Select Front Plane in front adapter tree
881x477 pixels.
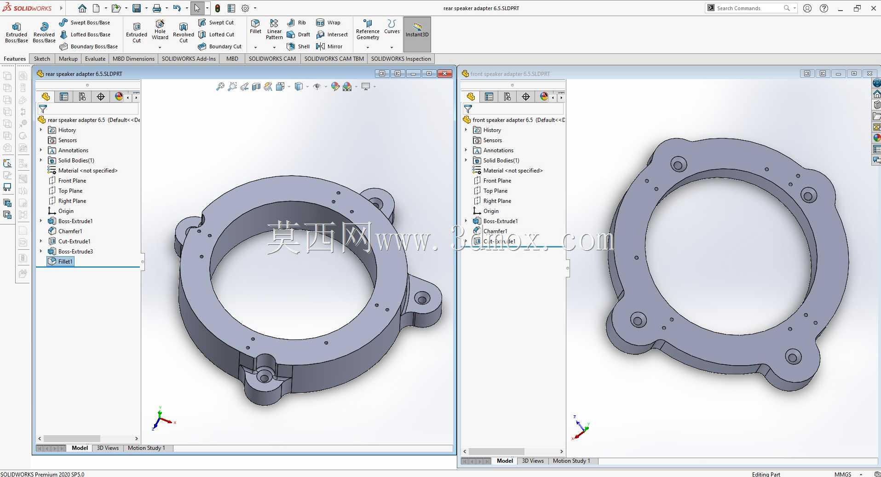(492, 181)
